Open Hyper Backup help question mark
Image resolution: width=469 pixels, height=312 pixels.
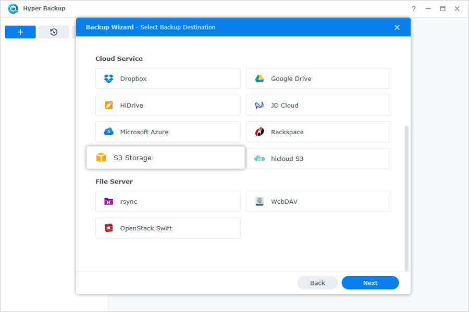tap(414, 9)
